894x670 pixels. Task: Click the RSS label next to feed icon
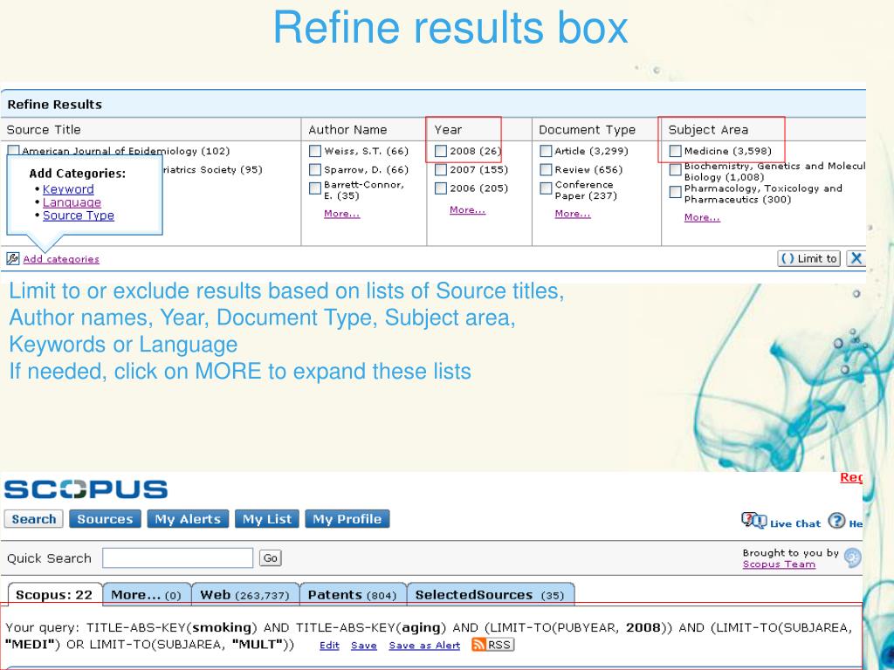[499, 645]
